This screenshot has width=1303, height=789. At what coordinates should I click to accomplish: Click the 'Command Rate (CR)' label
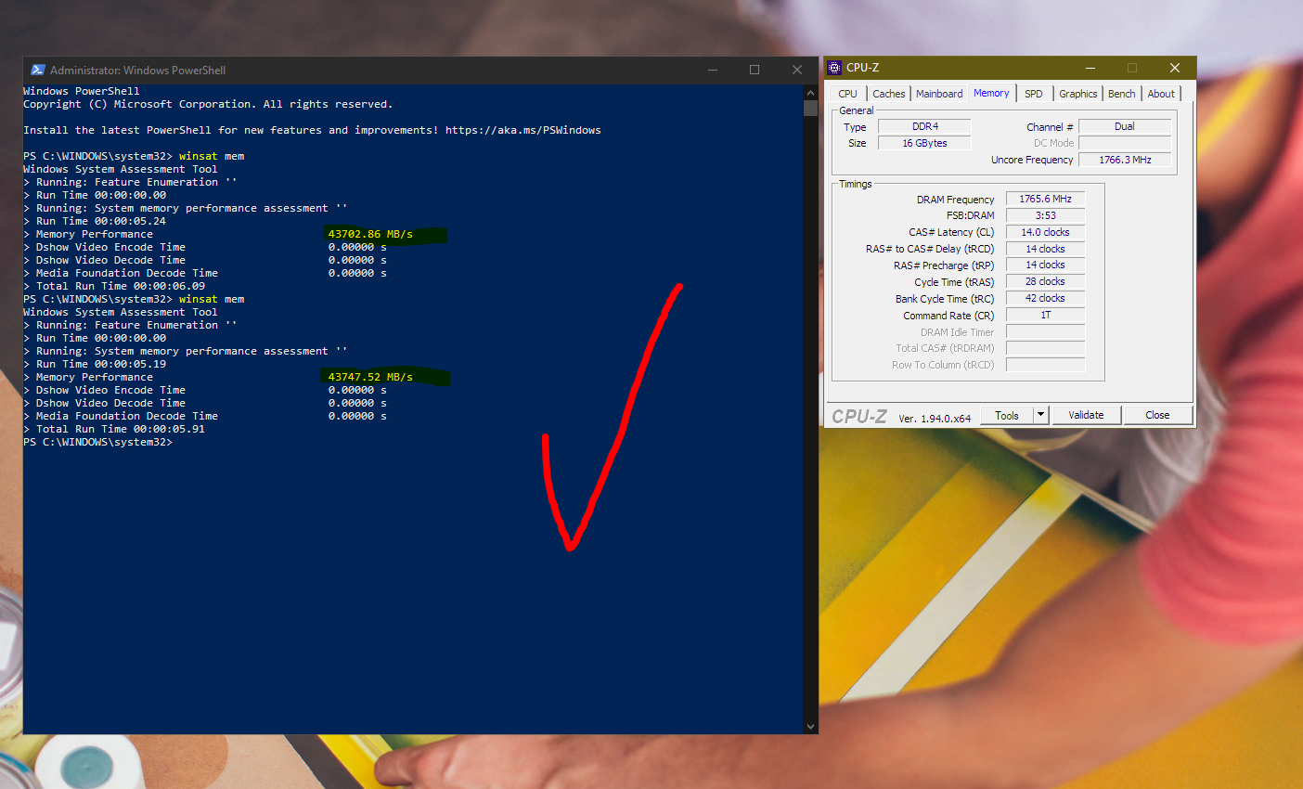948,316
